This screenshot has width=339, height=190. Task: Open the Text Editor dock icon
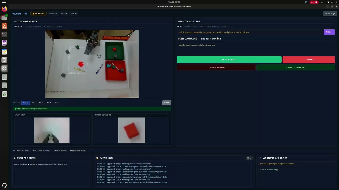(x=4, y=51)
